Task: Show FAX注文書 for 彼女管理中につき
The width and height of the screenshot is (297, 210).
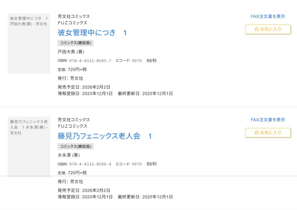Action: pyautogui.click(x=268, y=16)
